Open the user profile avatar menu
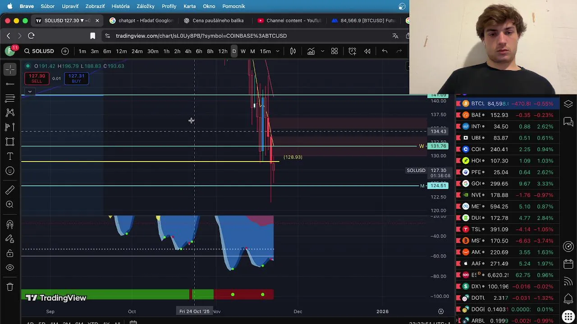The height and width of the screenshot is (324, 577). [x=10, y=51]
